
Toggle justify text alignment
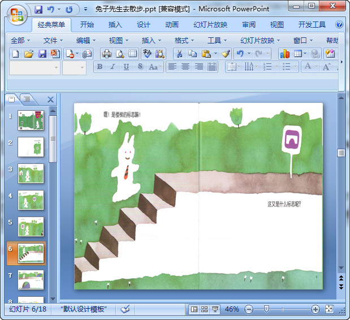point(212,67)
